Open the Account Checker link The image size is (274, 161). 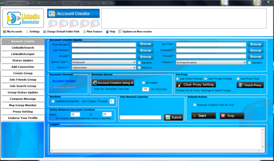(x=64, y=81)
